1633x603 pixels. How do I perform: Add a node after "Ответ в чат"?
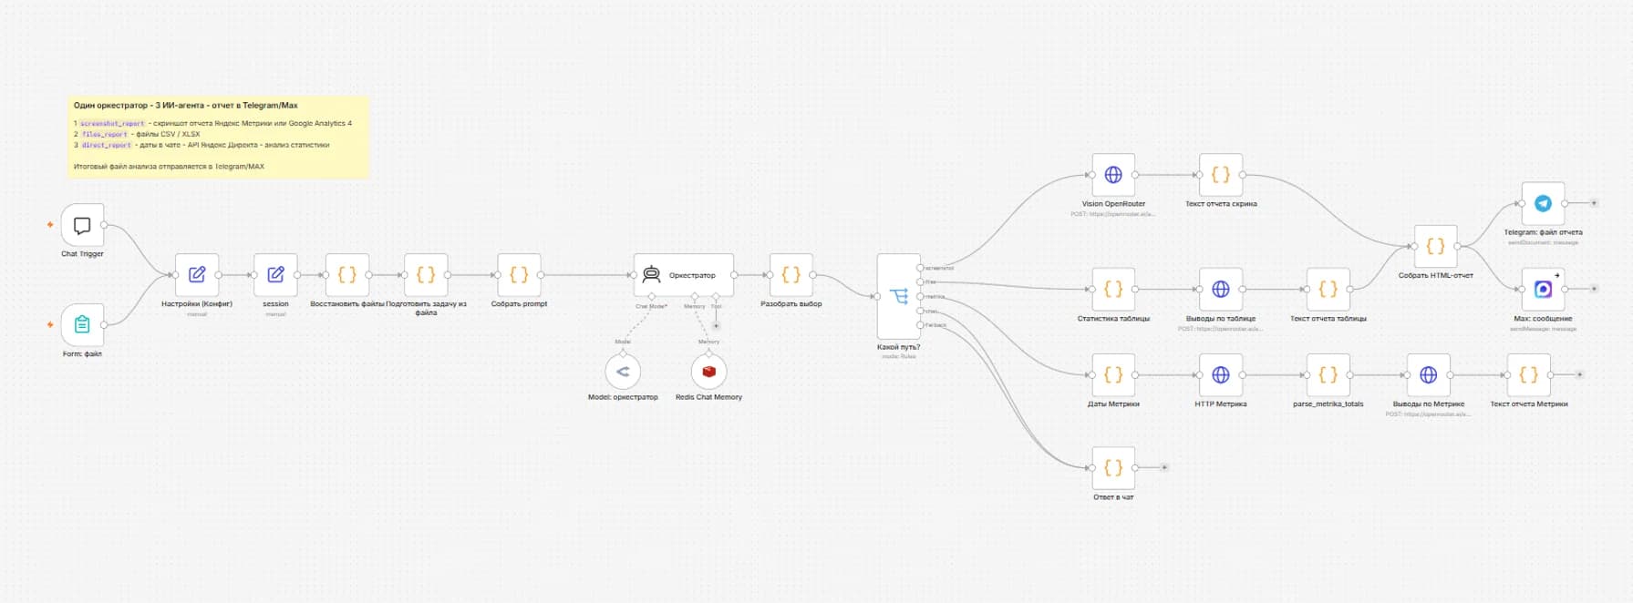coord(1164,467)
